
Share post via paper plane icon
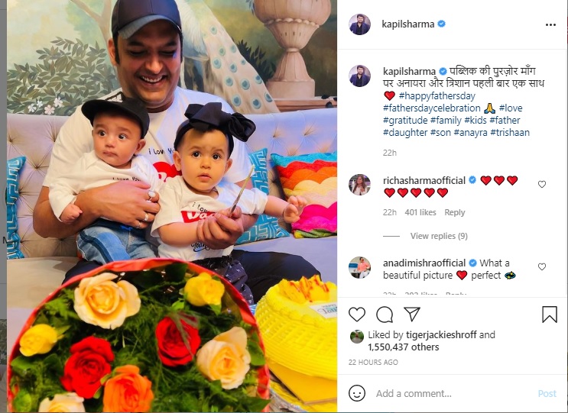coord(412,314)
